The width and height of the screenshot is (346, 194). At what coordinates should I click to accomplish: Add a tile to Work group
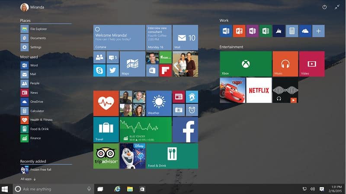tap(318, 31)
